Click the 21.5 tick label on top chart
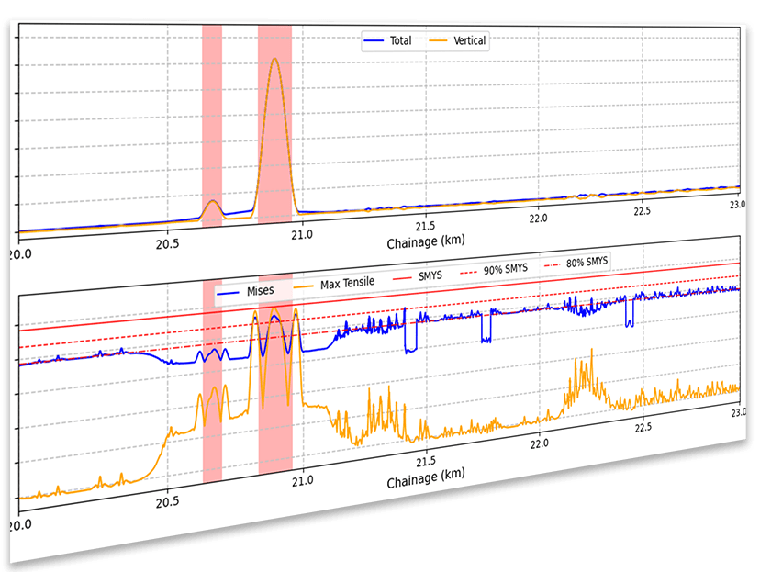The width and height of the screenshot is (760, 572). tap(425, 226)
